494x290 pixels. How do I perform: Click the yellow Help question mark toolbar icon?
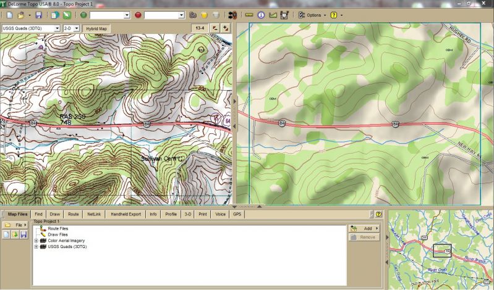(x=334, y=15)
